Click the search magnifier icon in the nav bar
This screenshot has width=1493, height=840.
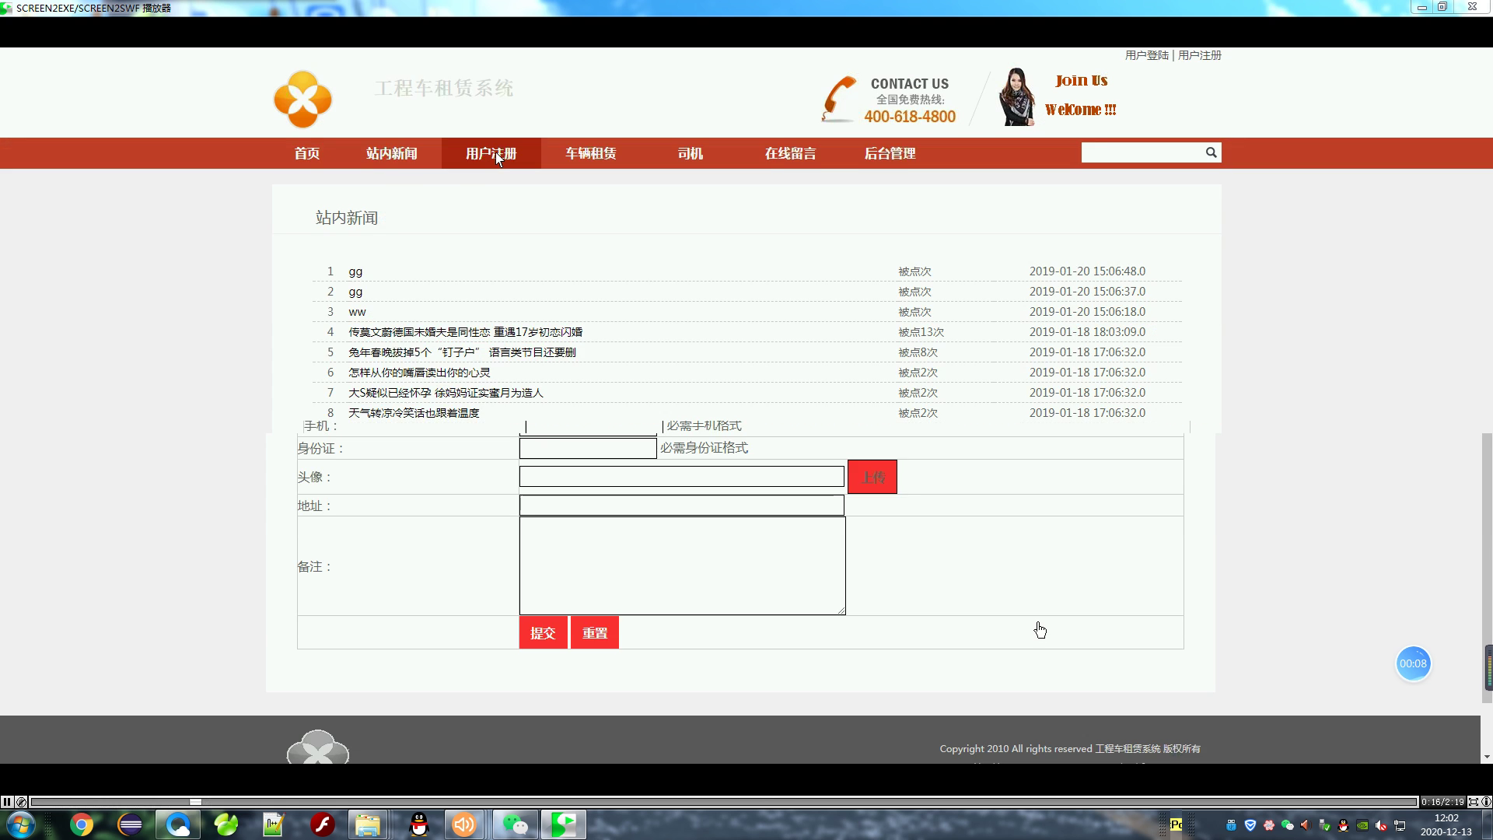coord(1211,152)
